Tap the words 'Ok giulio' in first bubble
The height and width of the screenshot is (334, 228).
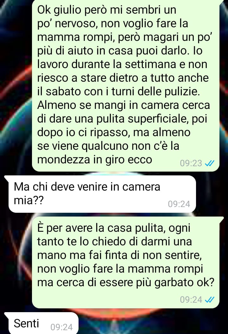[x=59, y=10]
